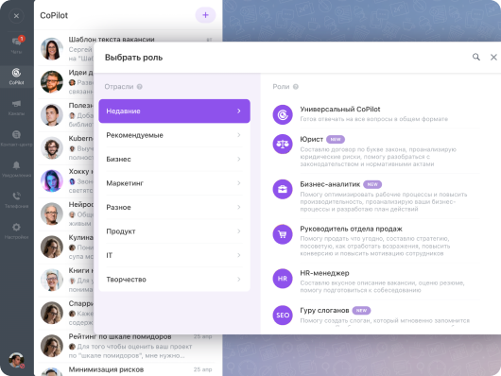Click the user profile avatar at sidebar bottom
The height and width of the screenshot is (376, 501).
click(16, 360)
